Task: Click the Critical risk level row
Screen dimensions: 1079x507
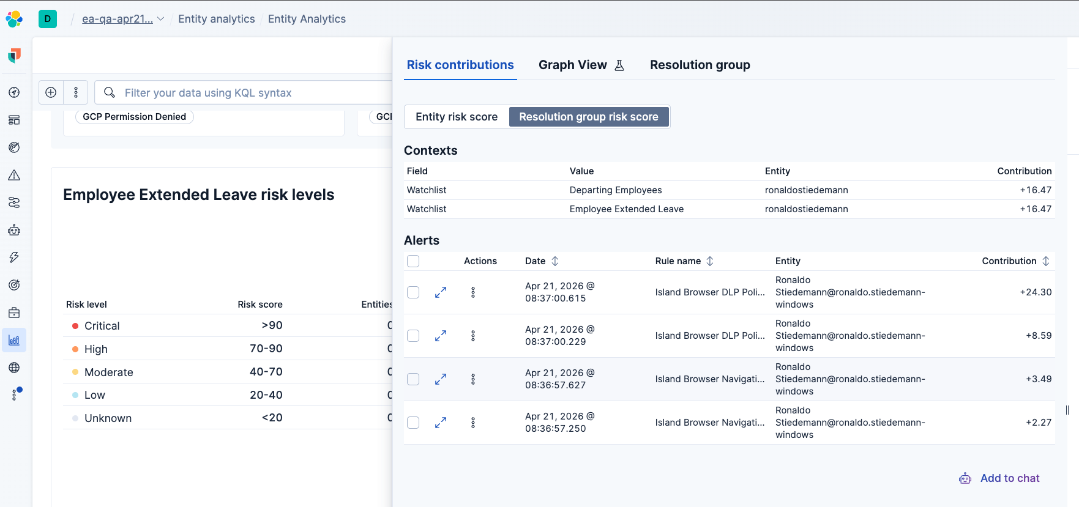Action: tap(228, 326)
